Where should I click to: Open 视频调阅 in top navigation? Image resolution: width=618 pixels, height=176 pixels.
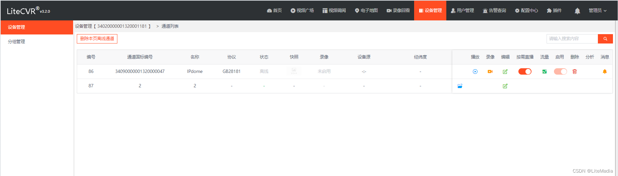(334, 11)
